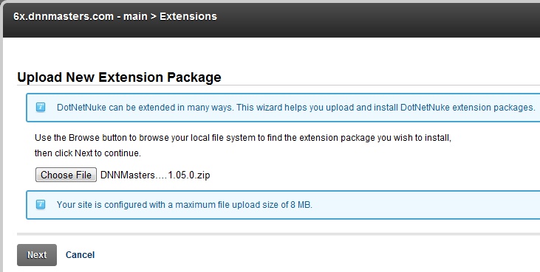Image resolution: width=540 pixels, height=272 pixels.
Task: Click 'DotNetNuke extension packages' in the info message
Action: [468, 108]
